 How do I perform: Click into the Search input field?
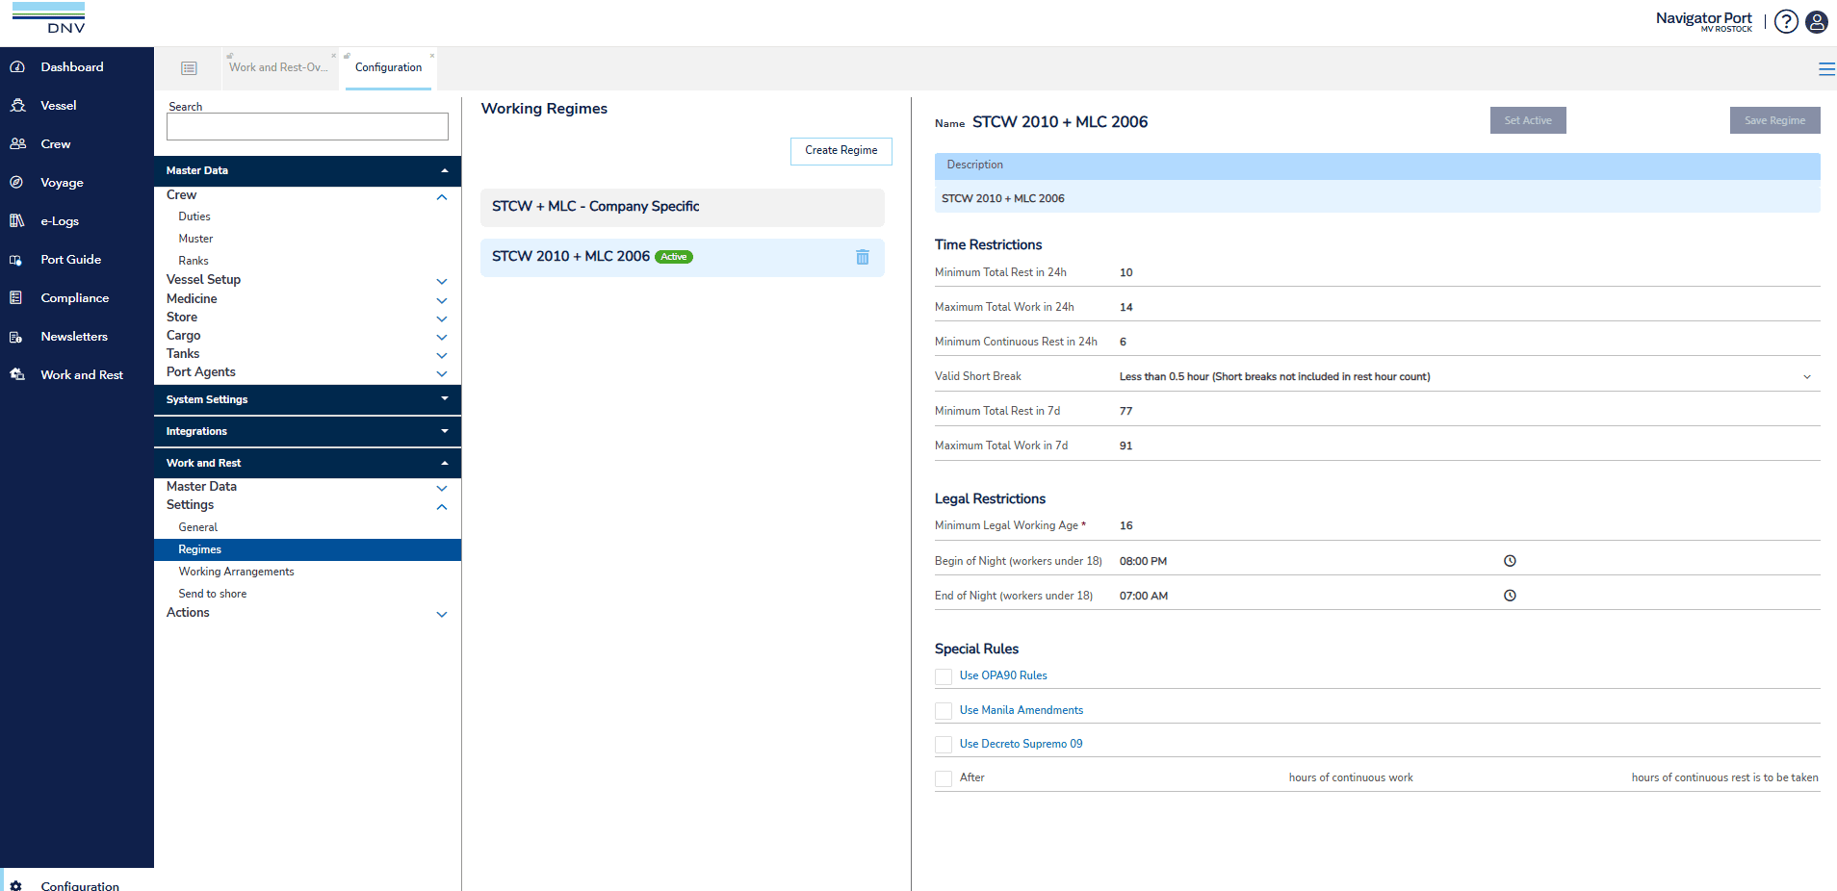click(307, 127)
